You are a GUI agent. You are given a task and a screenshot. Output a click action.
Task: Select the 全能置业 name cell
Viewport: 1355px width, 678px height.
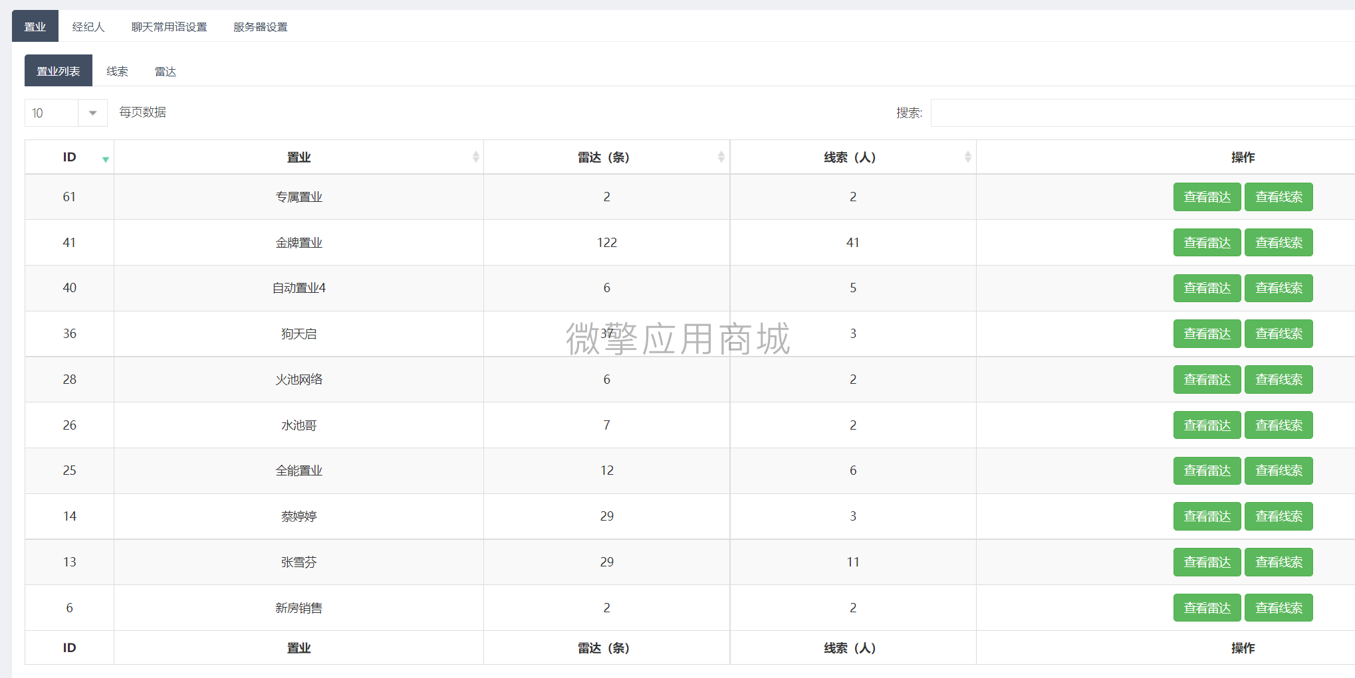click(299, 471)
